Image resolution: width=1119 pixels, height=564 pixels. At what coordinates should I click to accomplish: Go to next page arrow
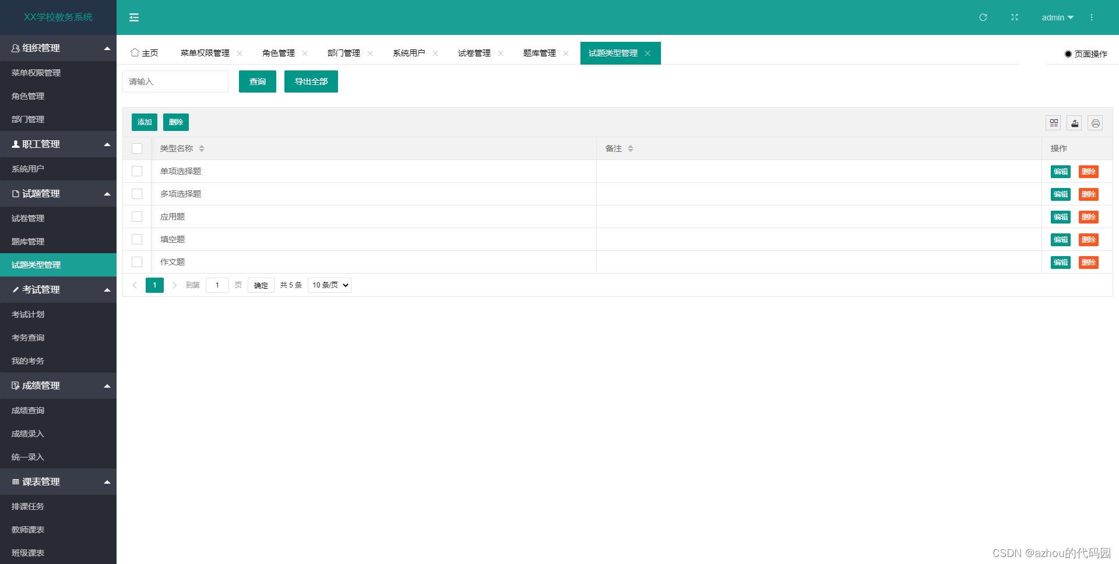[x=174, y=285]
